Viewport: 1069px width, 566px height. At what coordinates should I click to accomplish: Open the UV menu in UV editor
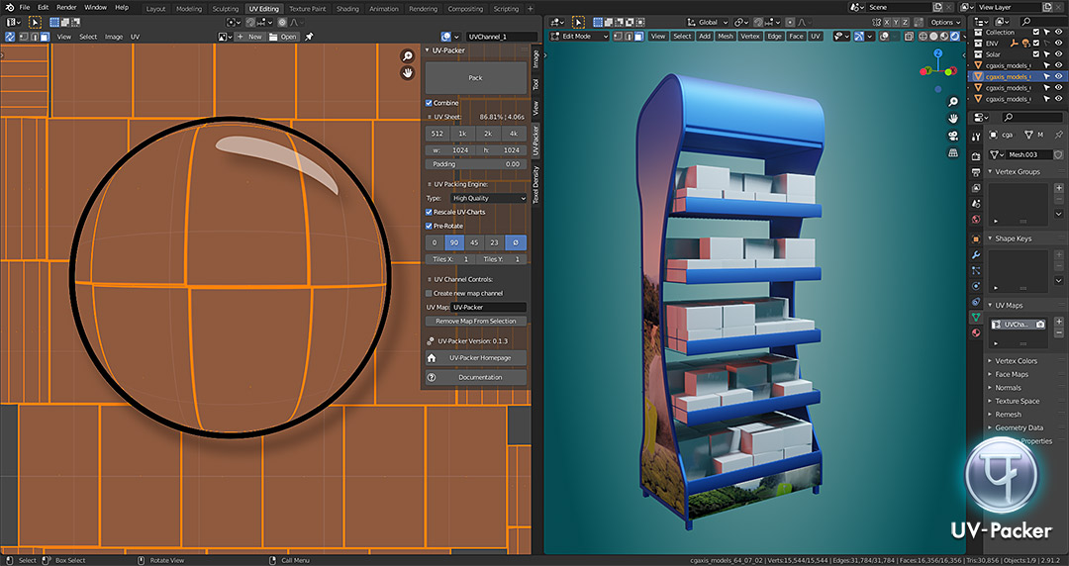click(x=135, y=37)
